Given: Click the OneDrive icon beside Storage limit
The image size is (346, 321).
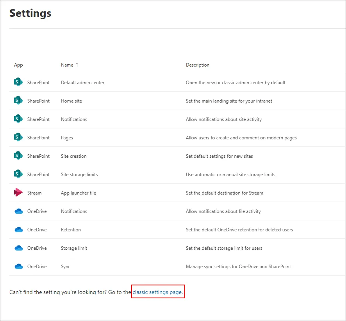Looking at the screenshot, I should [x=18, y=248].
